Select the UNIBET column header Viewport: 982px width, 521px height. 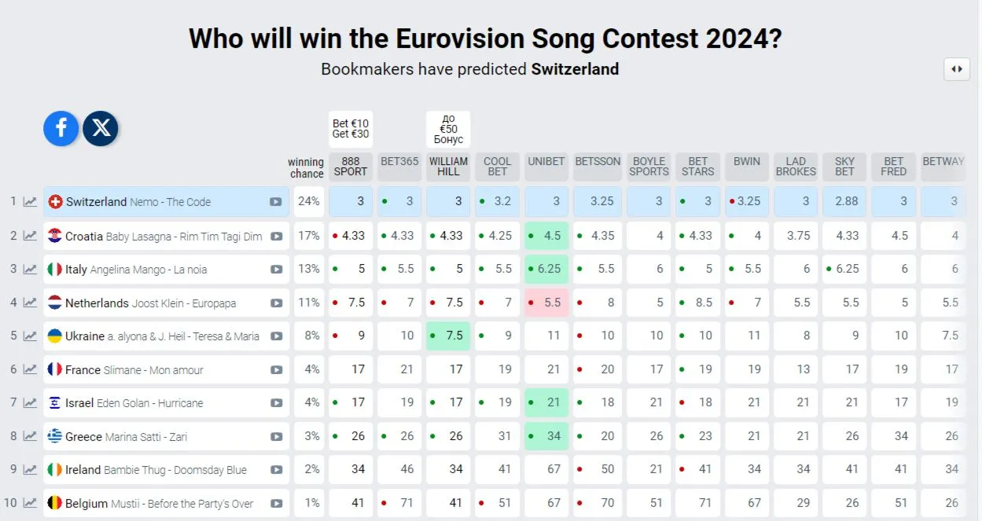[546, 161]
